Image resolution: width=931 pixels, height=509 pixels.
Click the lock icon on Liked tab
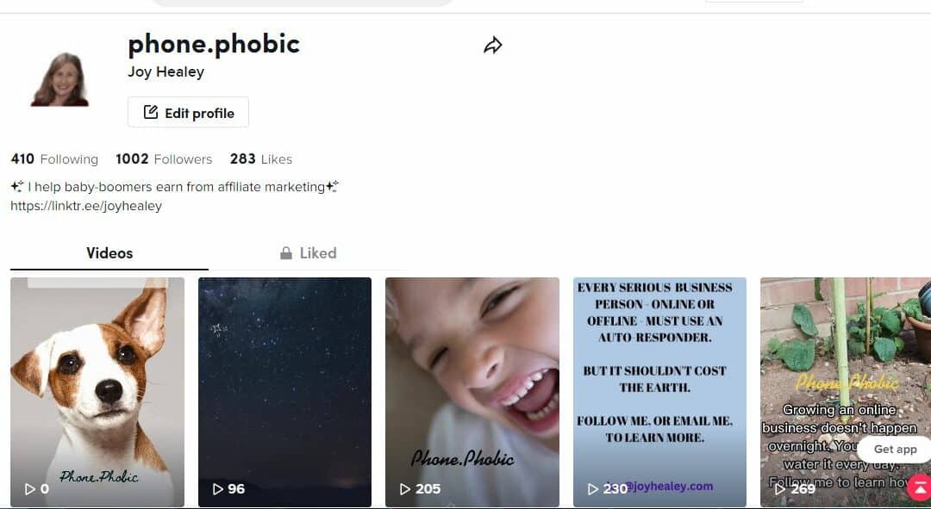[x=285, y=253]
